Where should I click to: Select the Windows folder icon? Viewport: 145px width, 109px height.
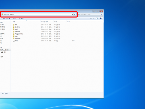(x=14, y=39)
